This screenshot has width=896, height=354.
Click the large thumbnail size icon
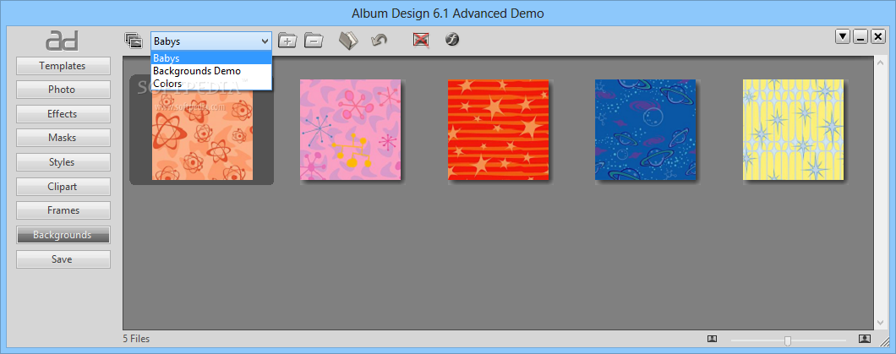865,339
